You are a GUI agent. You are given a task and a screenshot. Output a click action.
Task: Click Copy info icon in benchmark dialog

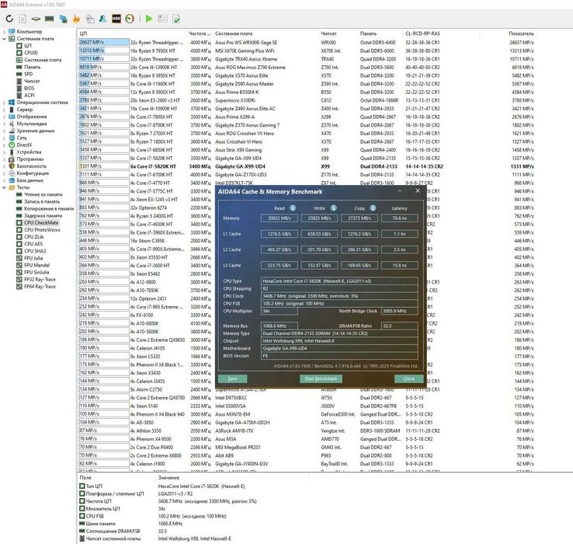[373, 207]
